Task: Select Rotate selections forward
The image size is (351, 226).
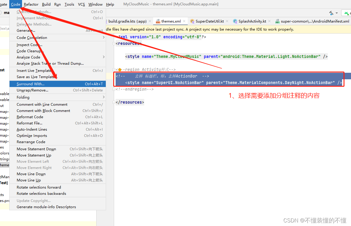Action: (58, 187)
